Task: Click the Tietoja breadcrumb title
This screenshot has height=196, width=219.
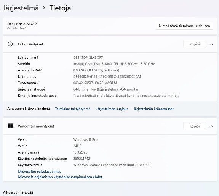Action: [x=60, y=8]
